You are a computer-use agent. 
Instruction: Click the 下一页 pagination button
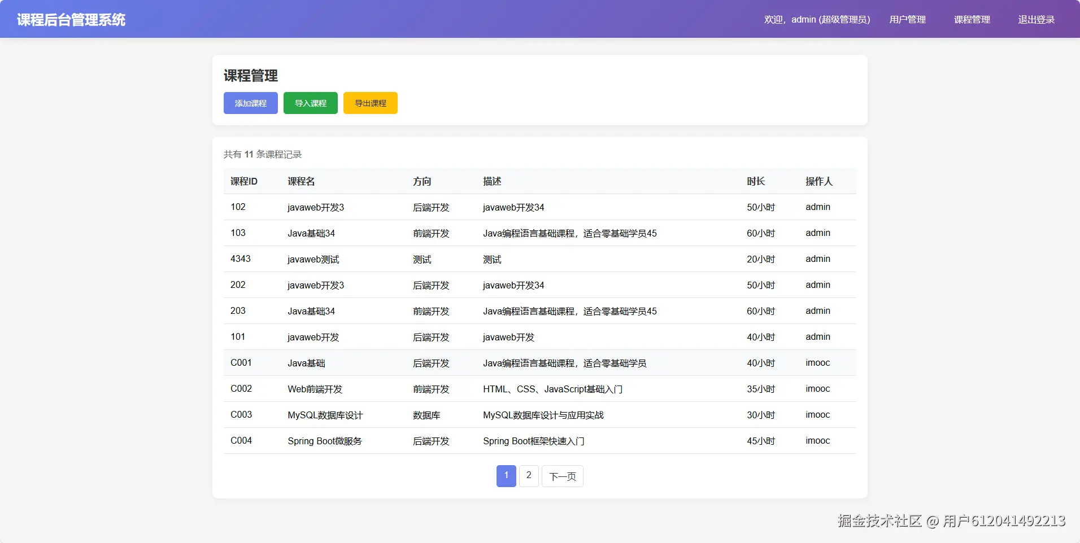pyautogui.click(x=562, y=476)
